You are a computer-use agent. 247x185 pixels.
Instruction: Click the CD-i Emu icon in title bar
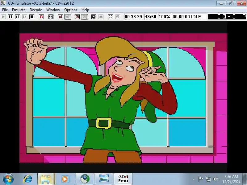(3, 3)
